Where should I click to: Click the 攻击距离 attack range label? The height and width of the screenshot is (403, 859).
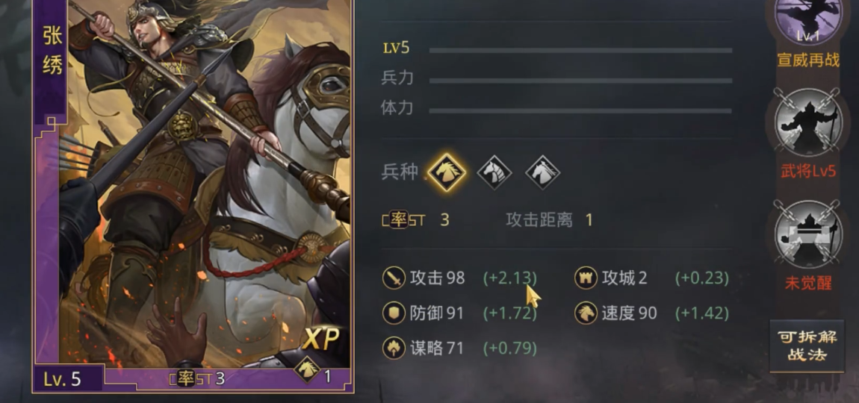pos(539,220)
